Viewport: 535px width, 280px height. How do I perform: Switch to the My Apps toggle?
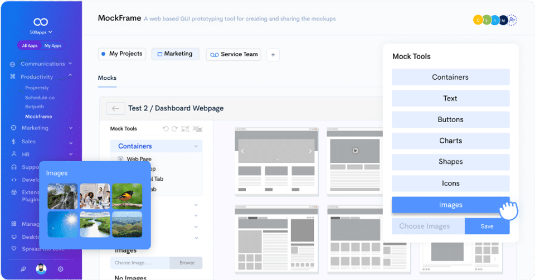[53, 45]
